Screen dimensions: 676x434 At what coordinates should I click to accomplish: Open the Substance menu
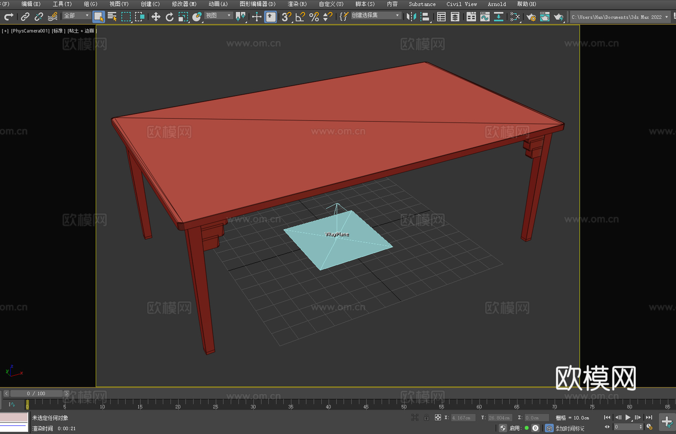click(422, 4)
